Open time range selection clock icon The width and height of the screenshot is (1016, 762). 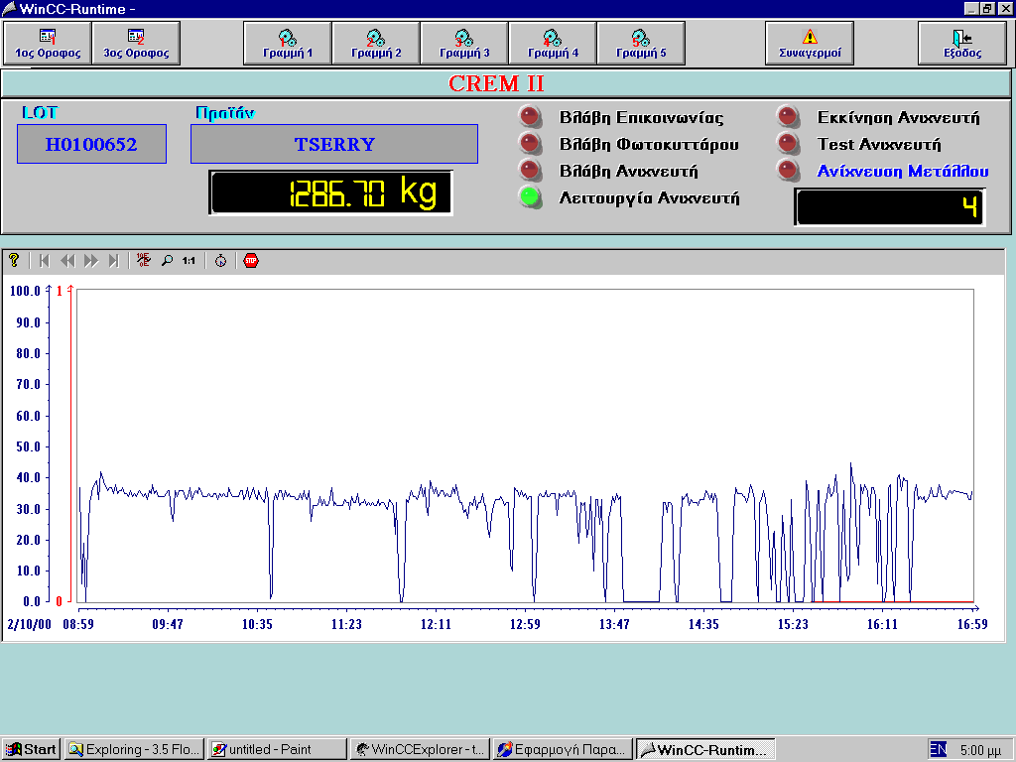pos(220,261)
